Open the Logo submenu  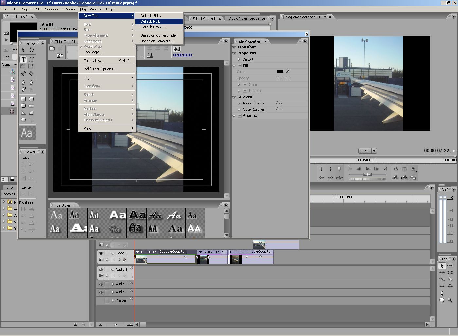point(107,78)
